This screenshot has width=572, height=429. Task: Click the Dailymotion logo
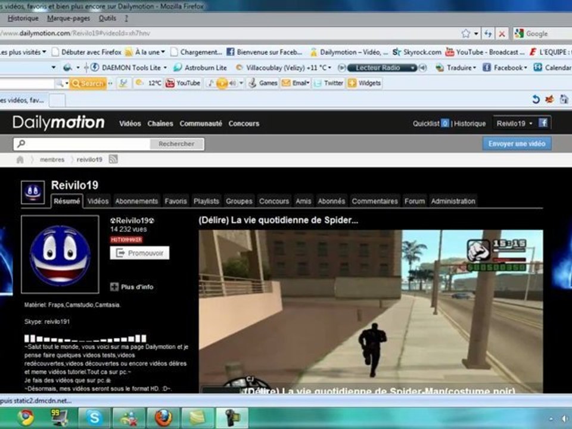(x=58, y=123)
